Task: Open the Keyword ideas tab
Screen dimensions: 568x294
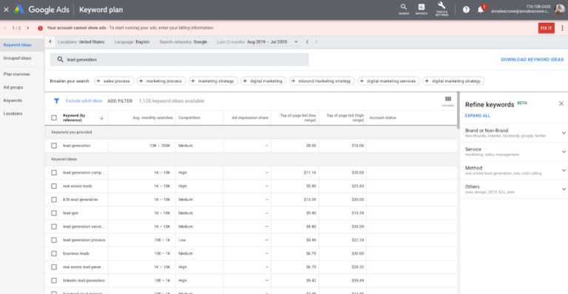Action: click(x=18, y=45)
